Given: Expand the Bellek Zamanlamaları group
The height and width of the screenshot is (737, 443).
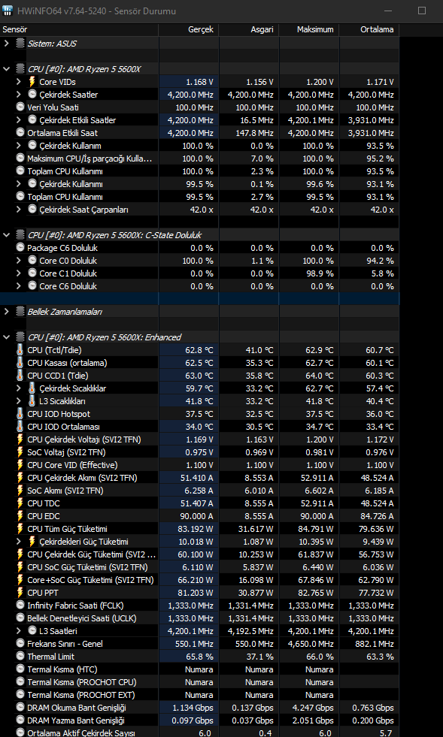Looking at the screenshot, I should 7,311.
